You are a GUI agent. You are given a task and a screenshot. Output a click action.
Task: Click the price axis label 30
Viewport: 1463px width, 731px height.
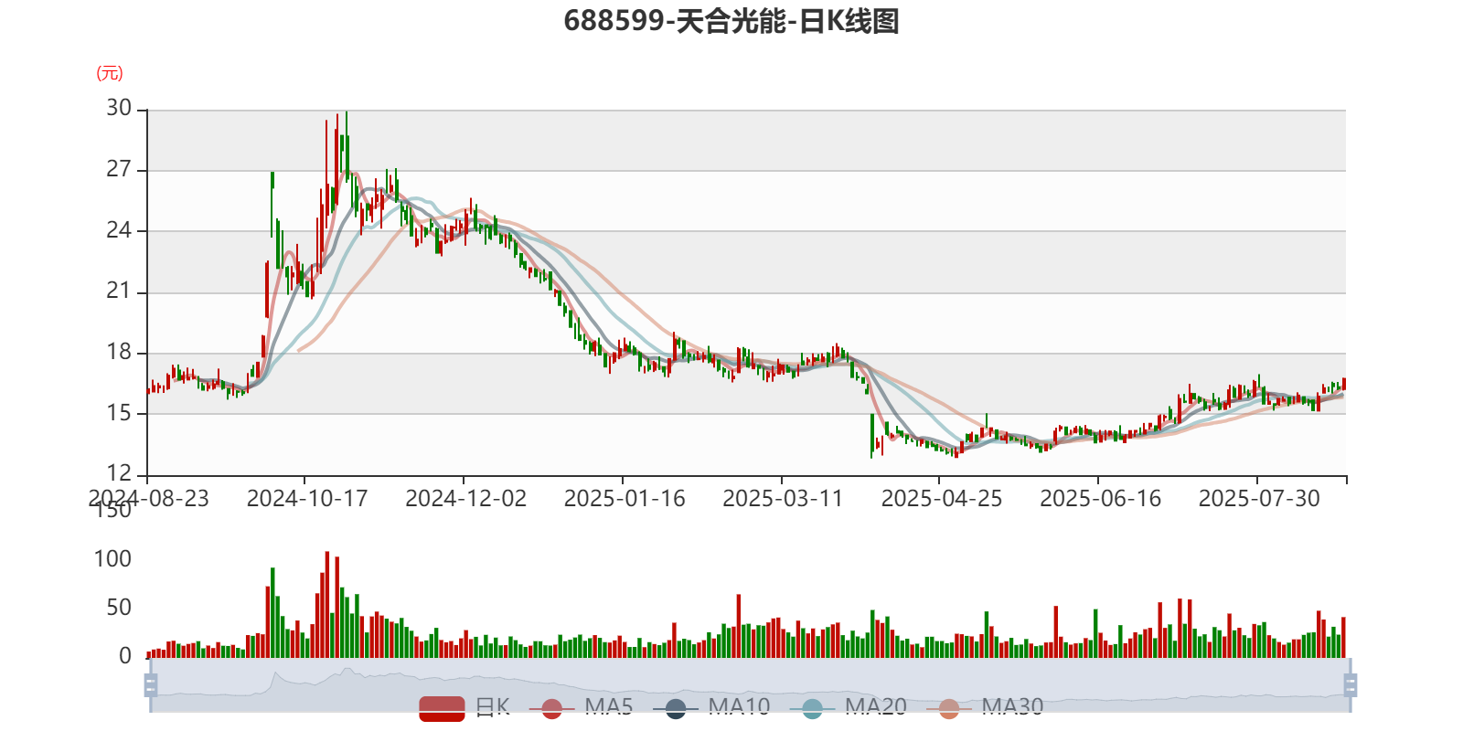[119, 108]
